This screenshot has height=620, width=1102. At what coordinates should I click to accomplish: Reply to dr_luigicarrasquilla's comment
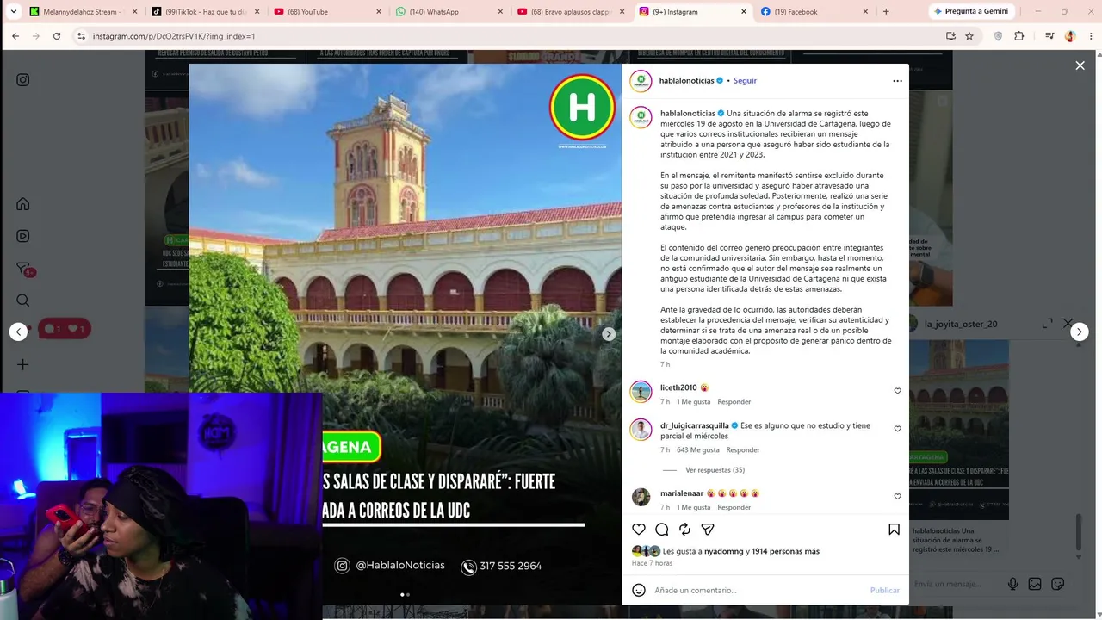tap(743, 450)
